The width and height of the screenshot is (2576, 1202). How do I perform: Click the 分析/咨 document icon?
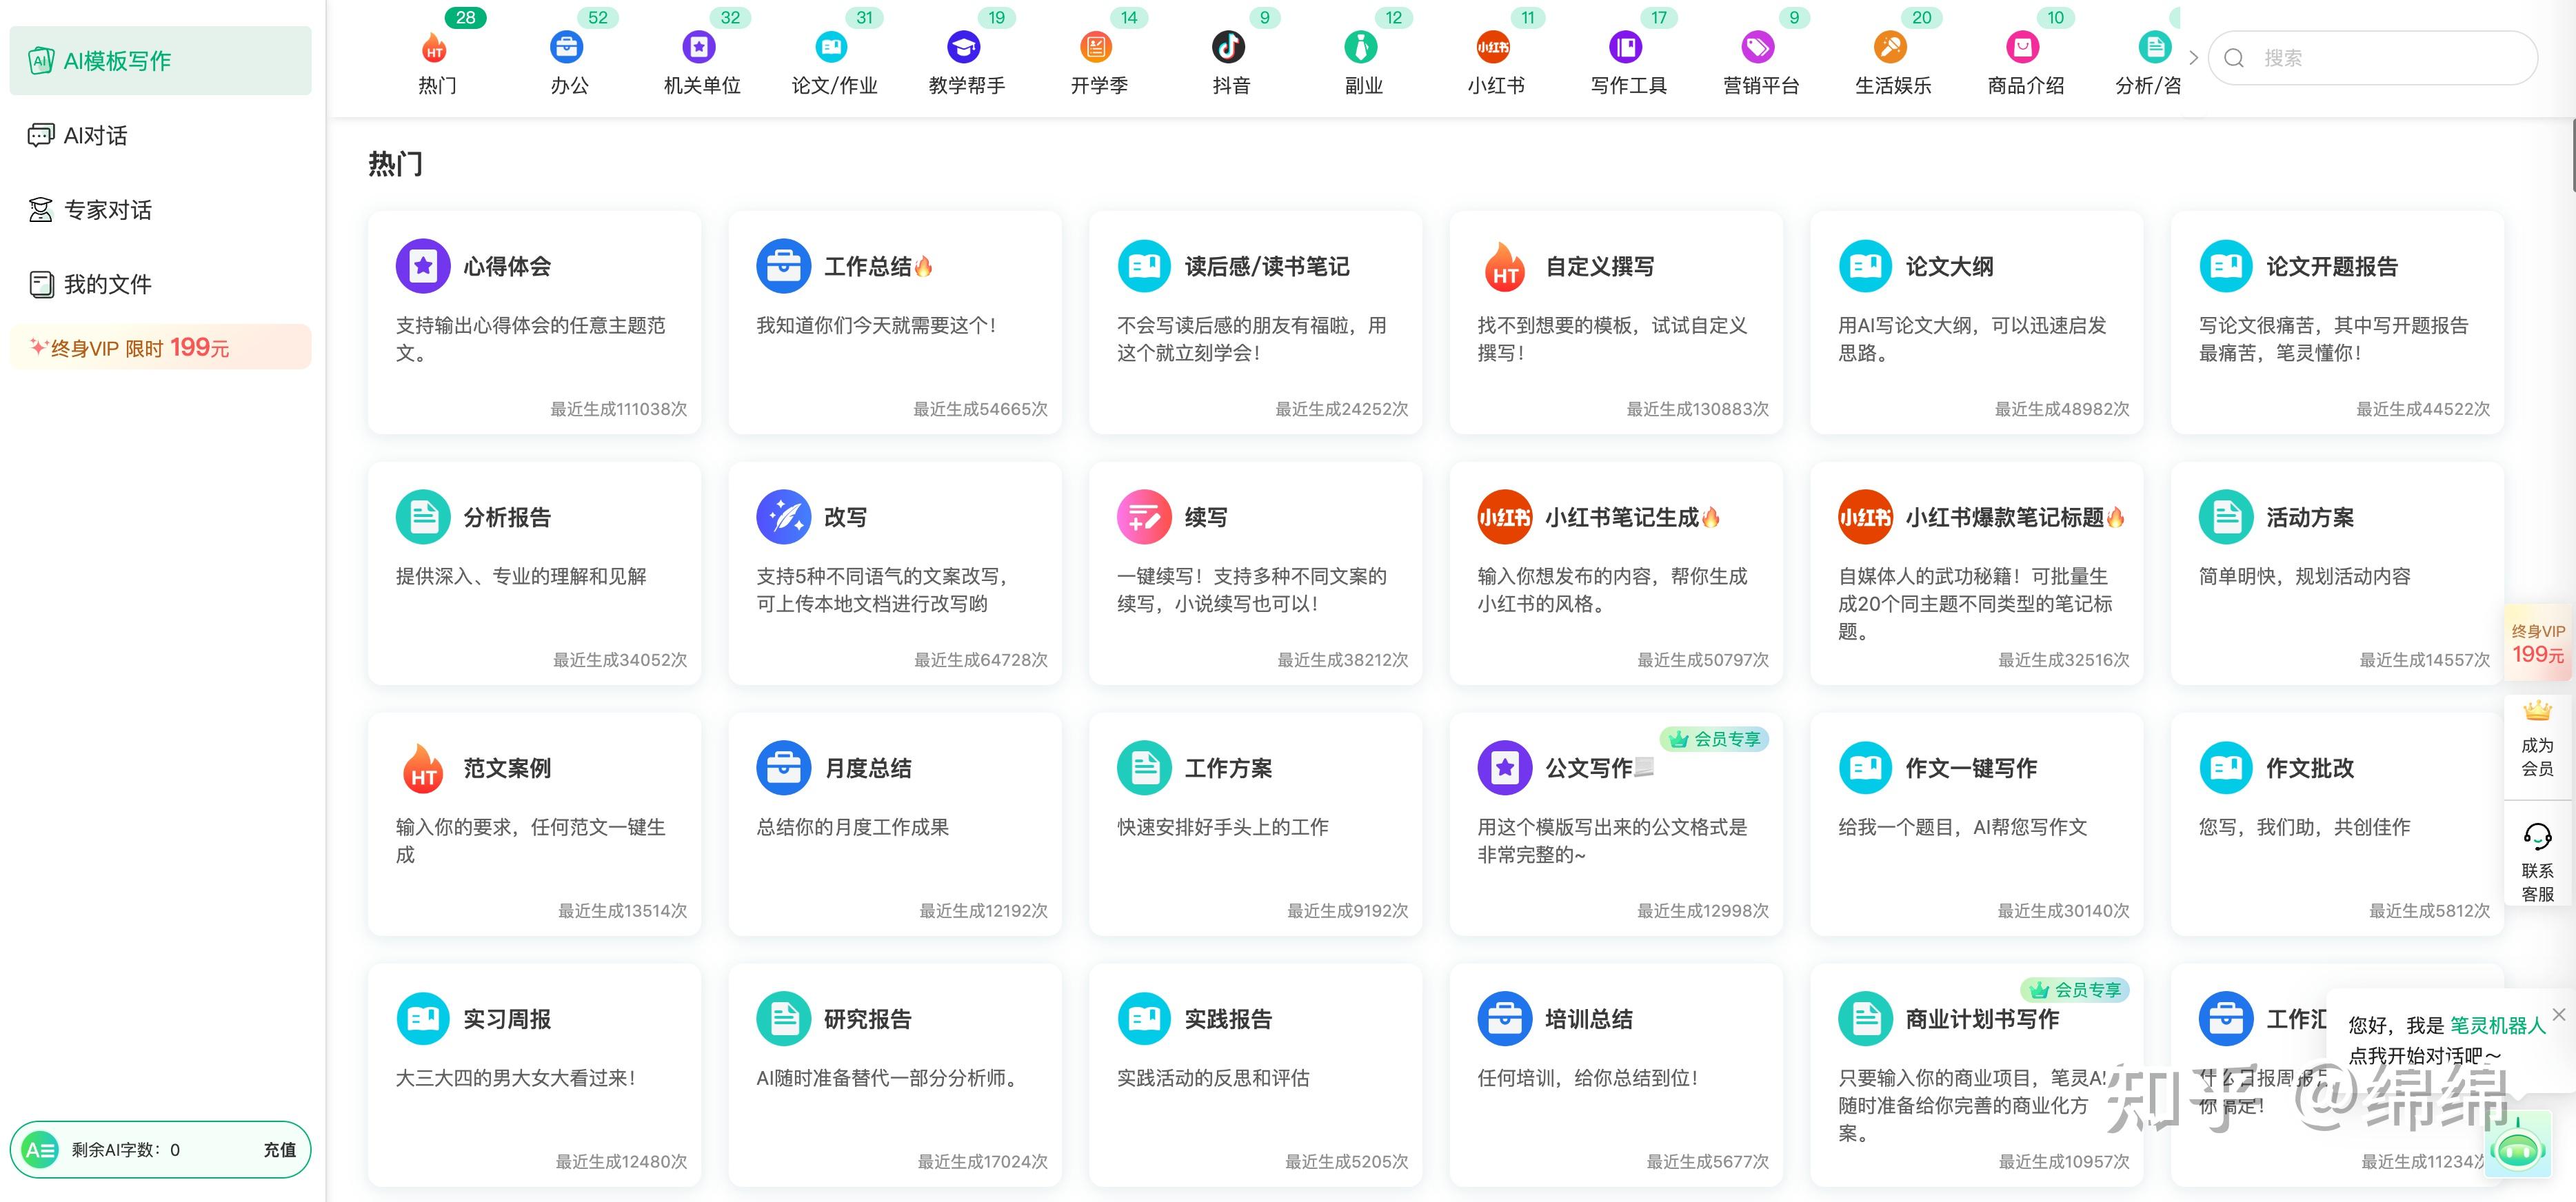pos(2155,47)
